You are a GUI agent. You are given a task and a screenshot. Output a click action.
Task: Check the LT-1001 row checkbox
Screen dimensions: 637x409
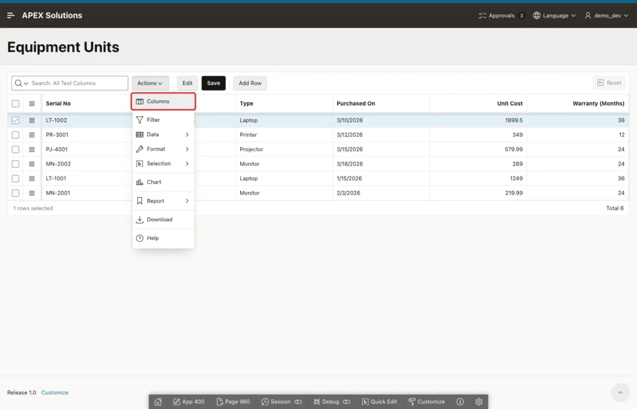click(16, 178)
